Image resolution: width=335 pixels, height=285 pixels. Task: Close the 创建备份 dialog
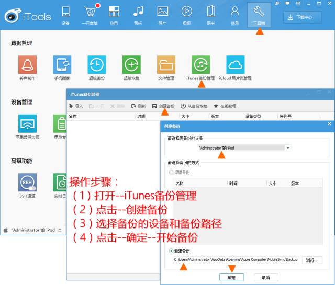tap(329, 123)
